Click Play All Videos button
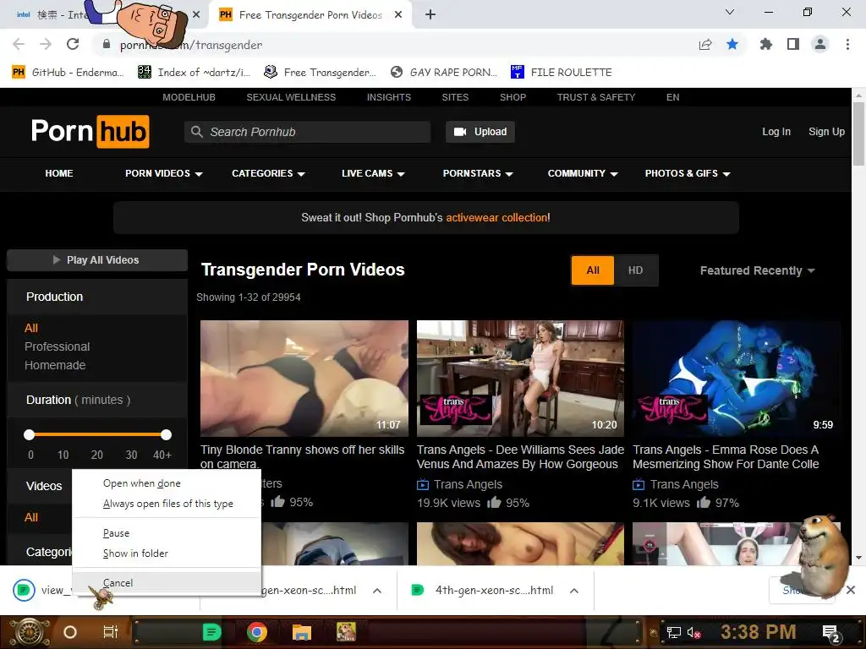The height and width of the screenshot is (649, 866). pos(97,260)
